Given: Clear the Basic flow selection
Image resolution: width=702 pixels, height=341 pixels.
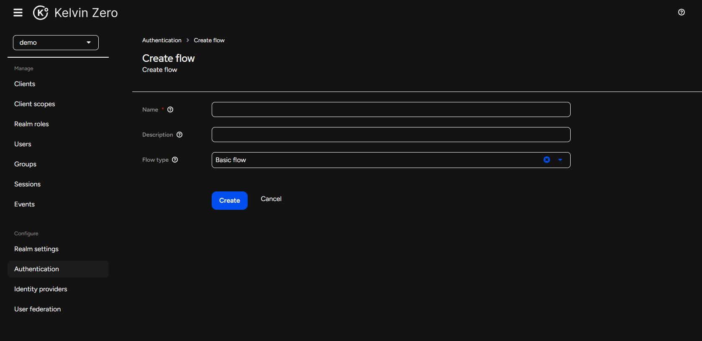Looking at the screenshot, I should click(546, 160).
